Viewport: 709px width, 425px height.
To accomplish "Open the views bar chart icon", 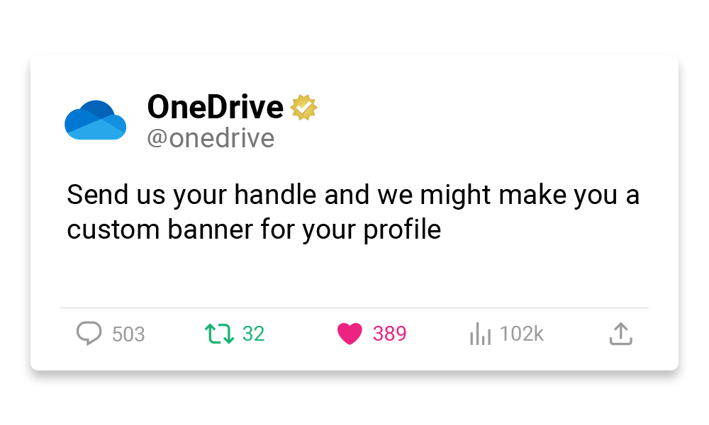I will (480, 334).
